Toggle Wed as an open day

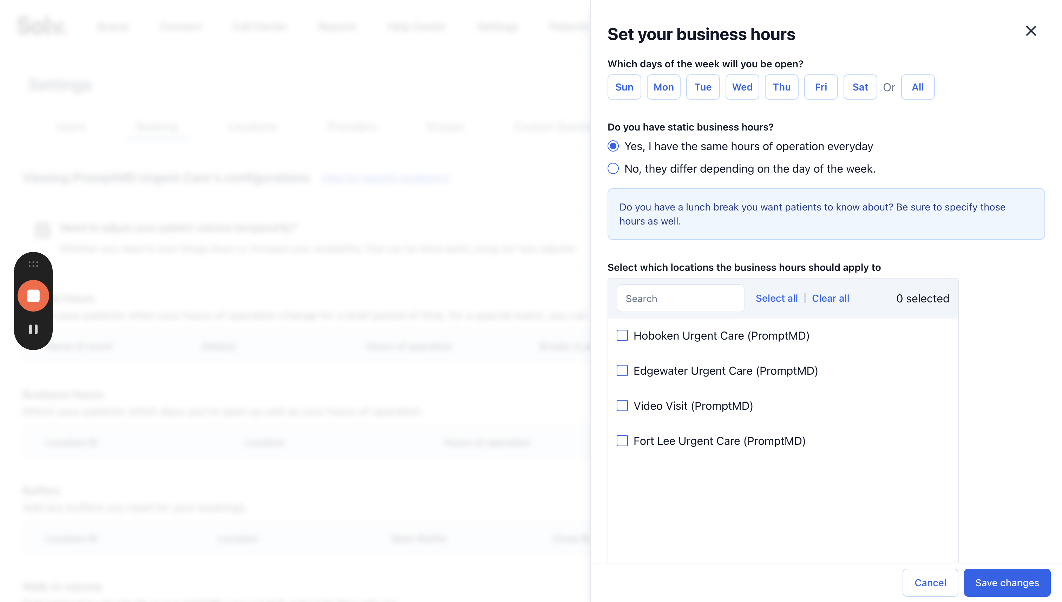pyautogui.click(x=742, y=87)
